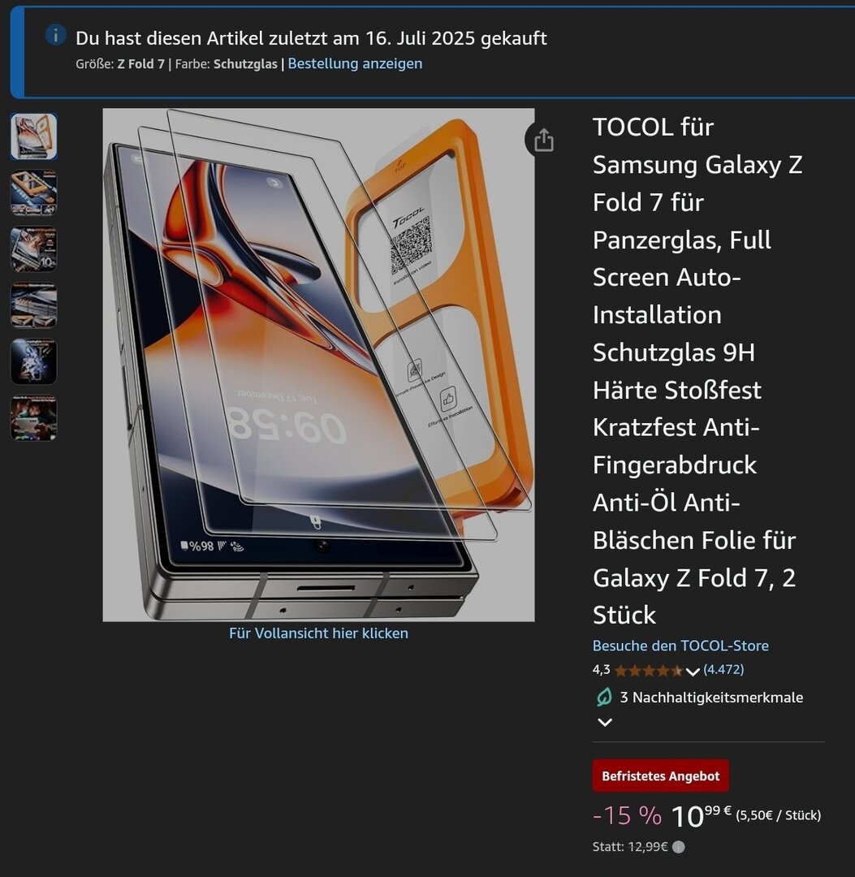Screen dimensions: 855x877
Task: Click Für Vollansicht hier klicken
Action: (319, 633)
